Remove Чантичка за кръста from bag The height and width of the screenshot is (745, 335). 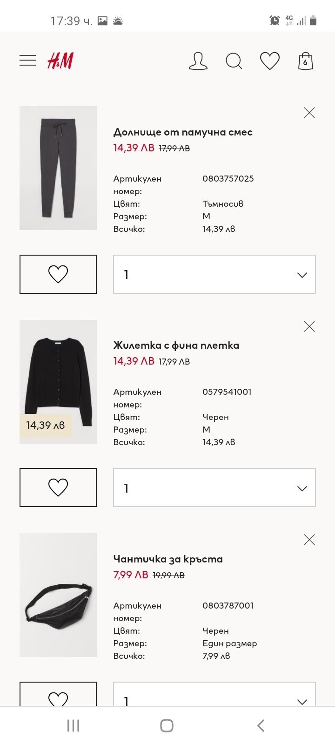[309, 540]
